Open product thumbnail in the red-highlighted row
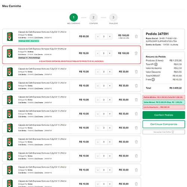The width and height of the screenshot is (187, 187). [x=10, y=53]
